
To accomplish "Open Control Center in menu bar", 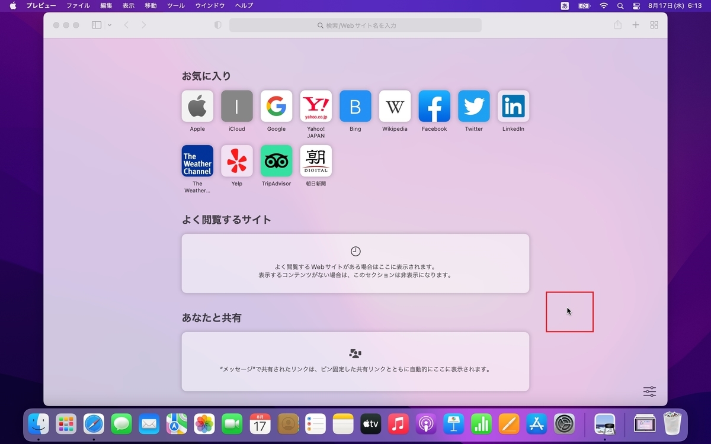I will [x=637, y=5].
